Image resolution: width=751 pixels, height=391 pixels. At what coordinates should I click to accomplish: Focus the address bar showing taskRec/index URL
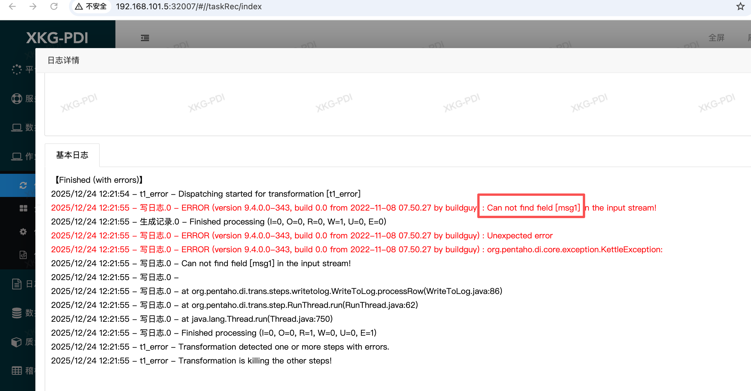189,6
